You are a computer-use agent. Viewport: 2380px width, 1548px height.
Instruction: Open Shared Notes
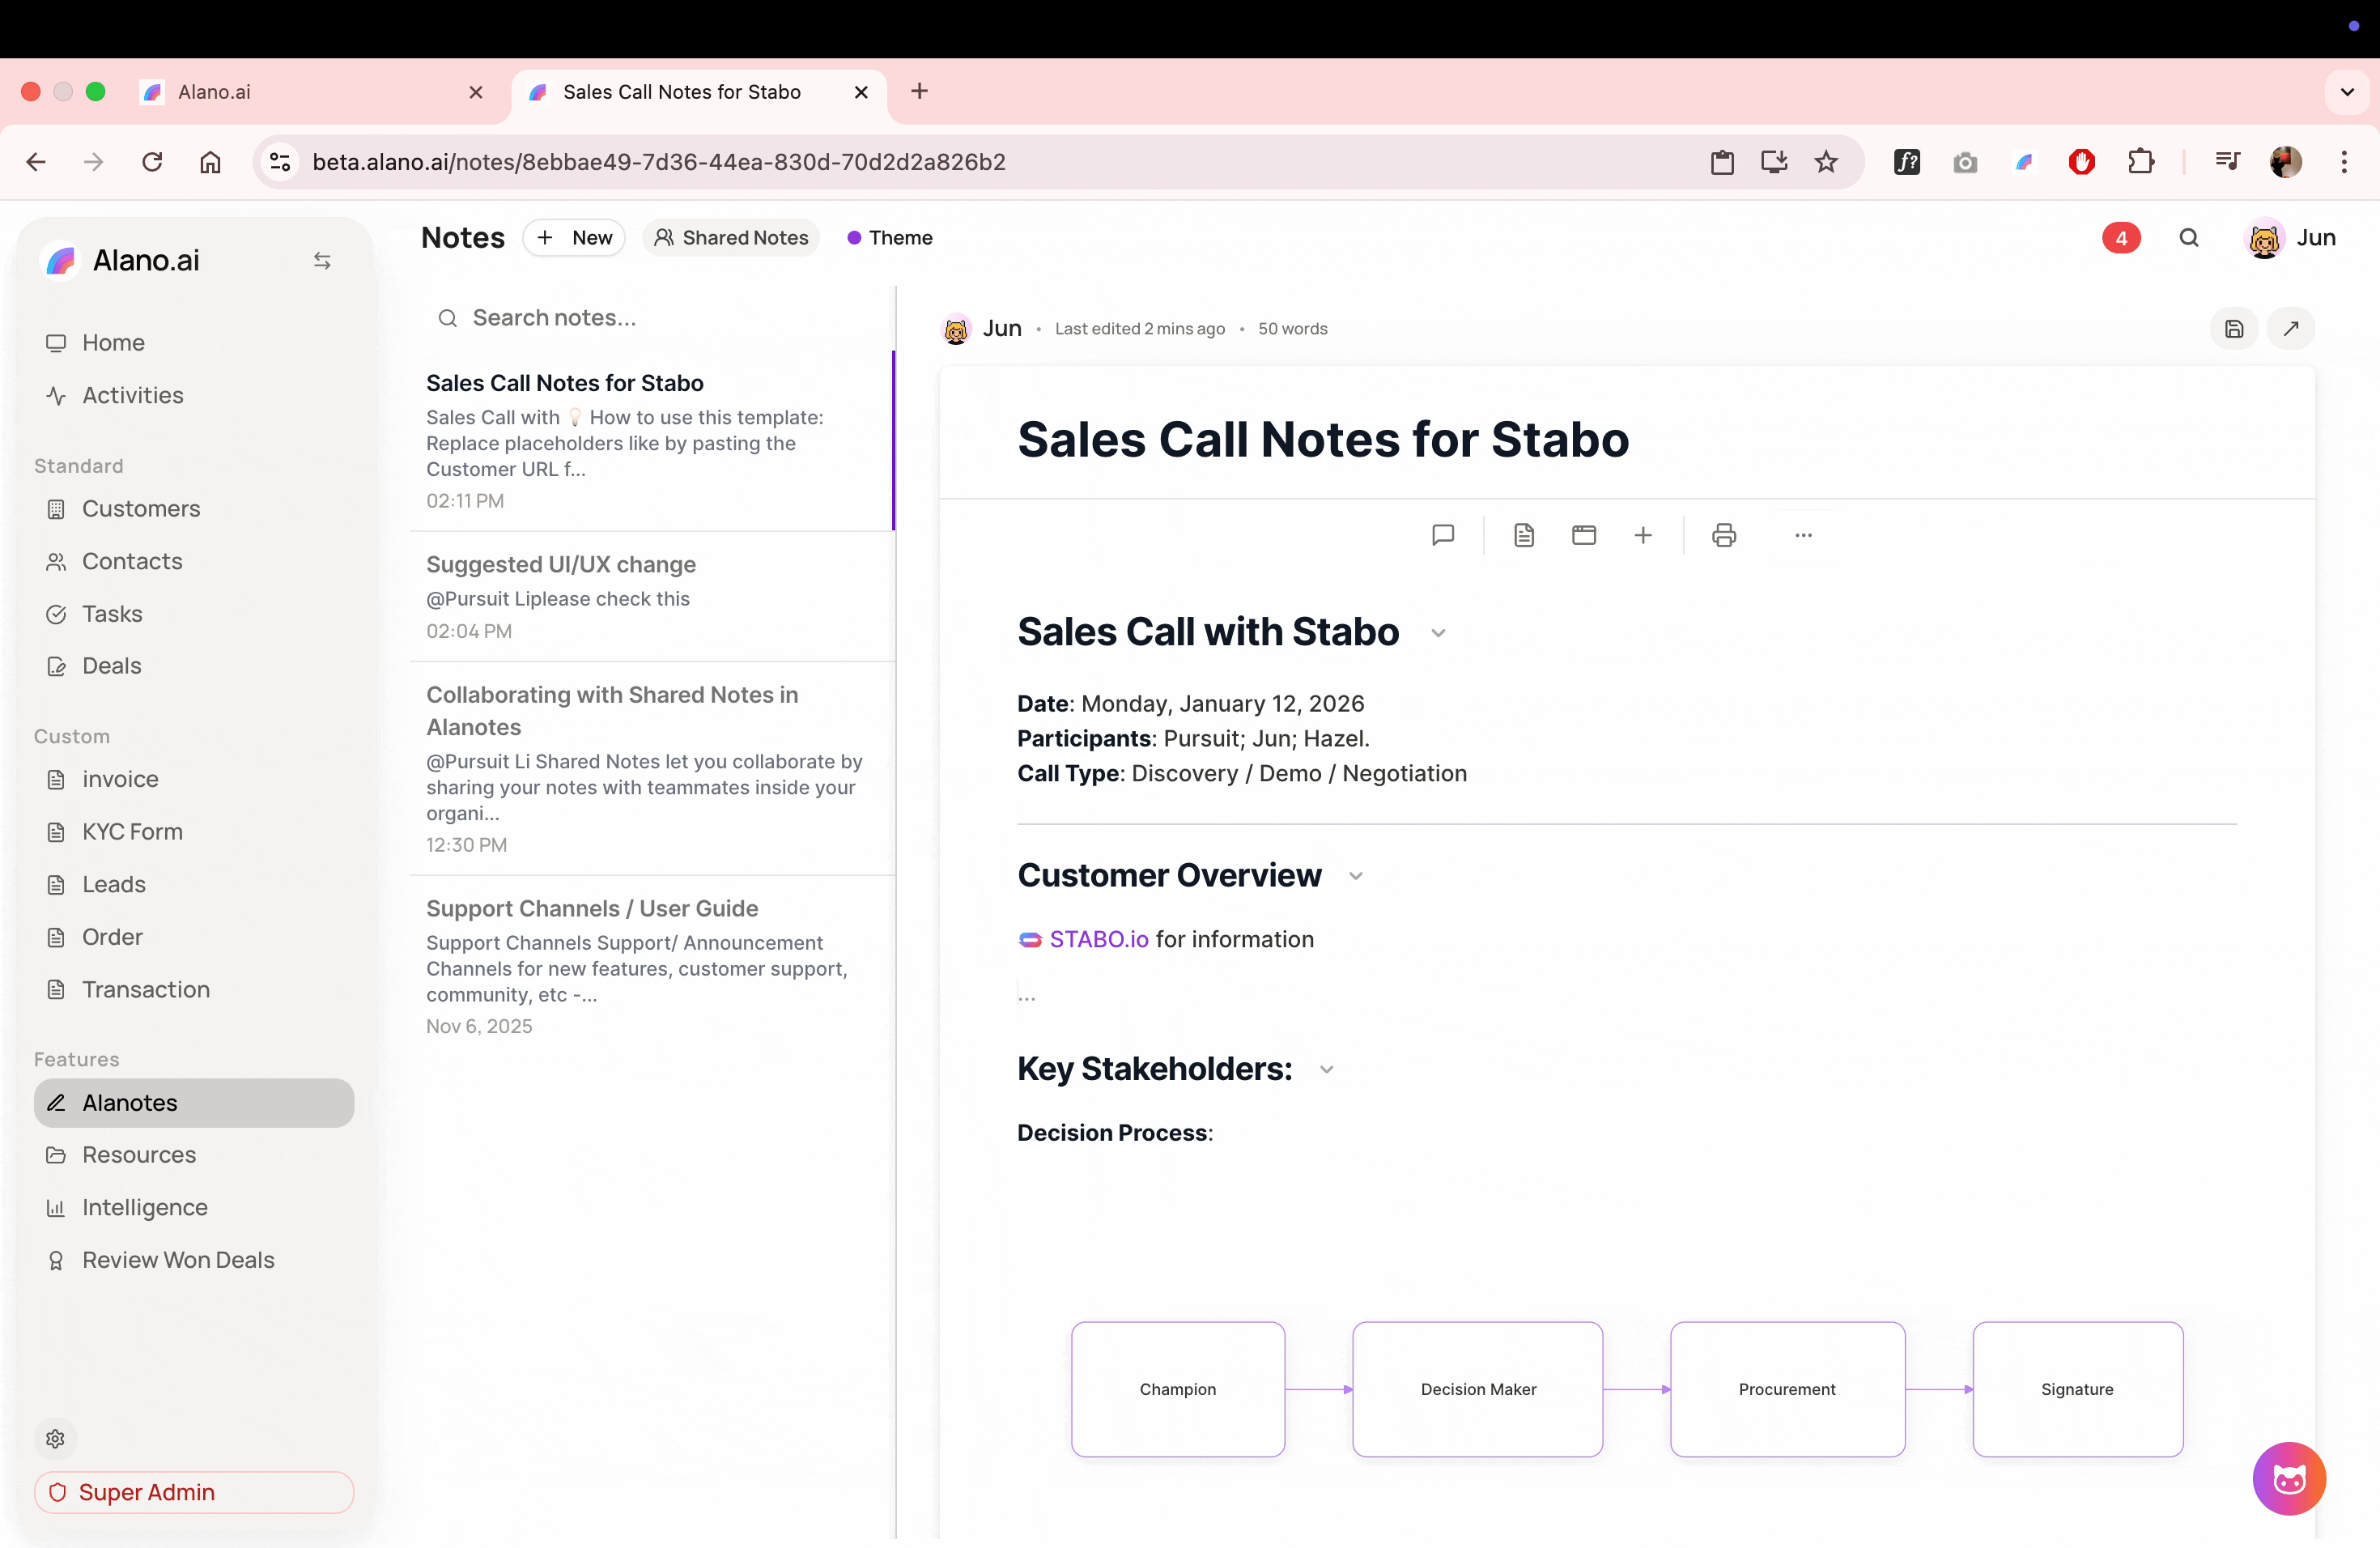(731, 238)
